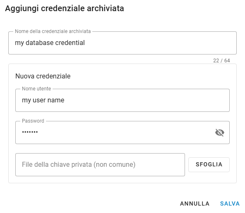This screenshot has height=213, width=245.
Task: Place cursor in 'my user name' text
Action: (x=43, y=100)
